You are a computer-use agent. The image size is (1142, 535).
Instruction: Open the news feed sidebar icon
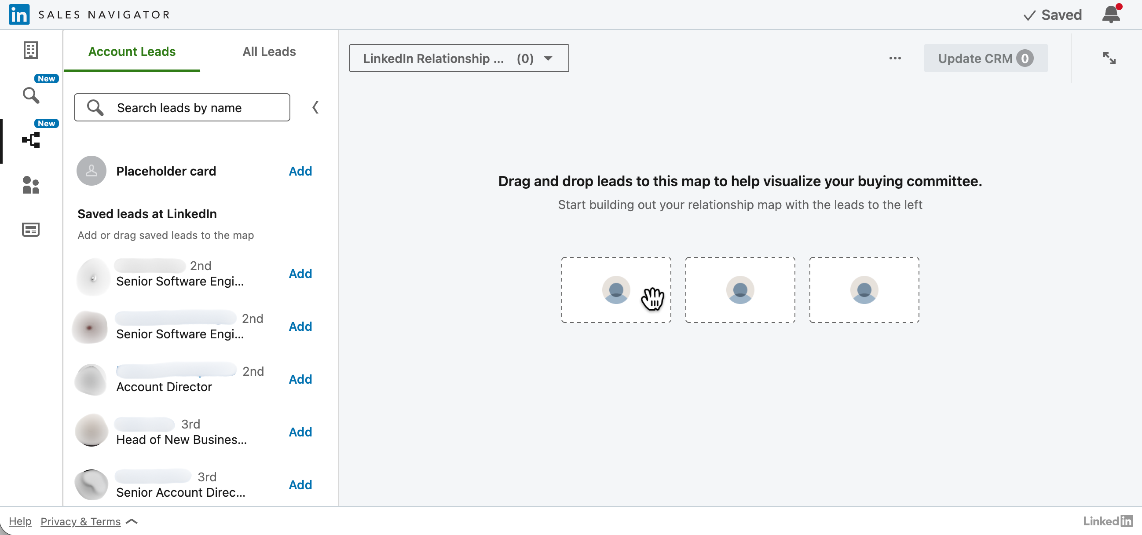[x=31, y=230]
